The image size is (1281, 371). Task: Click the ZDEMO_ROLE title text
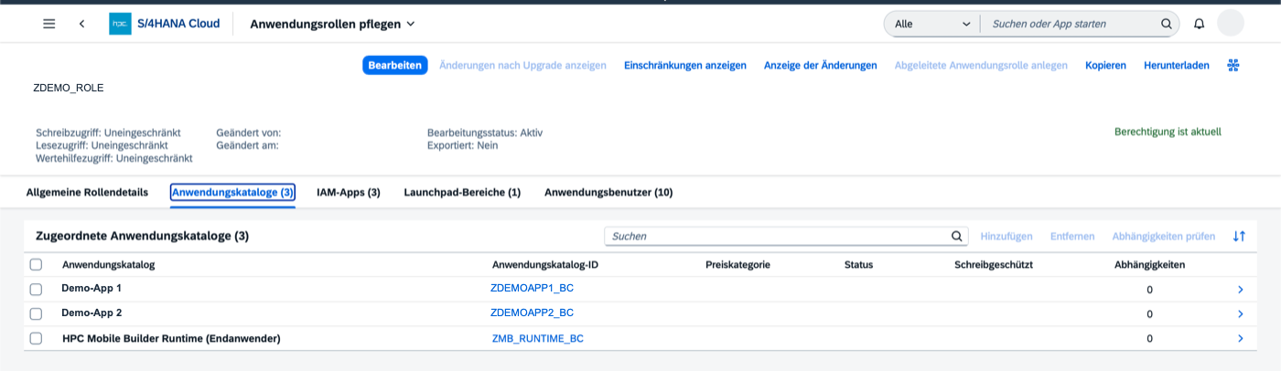(x=68, y=88)
